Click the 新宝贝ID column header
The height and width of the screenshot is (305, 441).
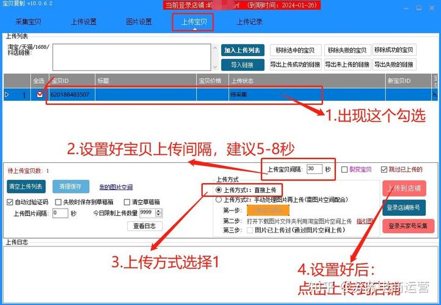(x=409, y=81)
